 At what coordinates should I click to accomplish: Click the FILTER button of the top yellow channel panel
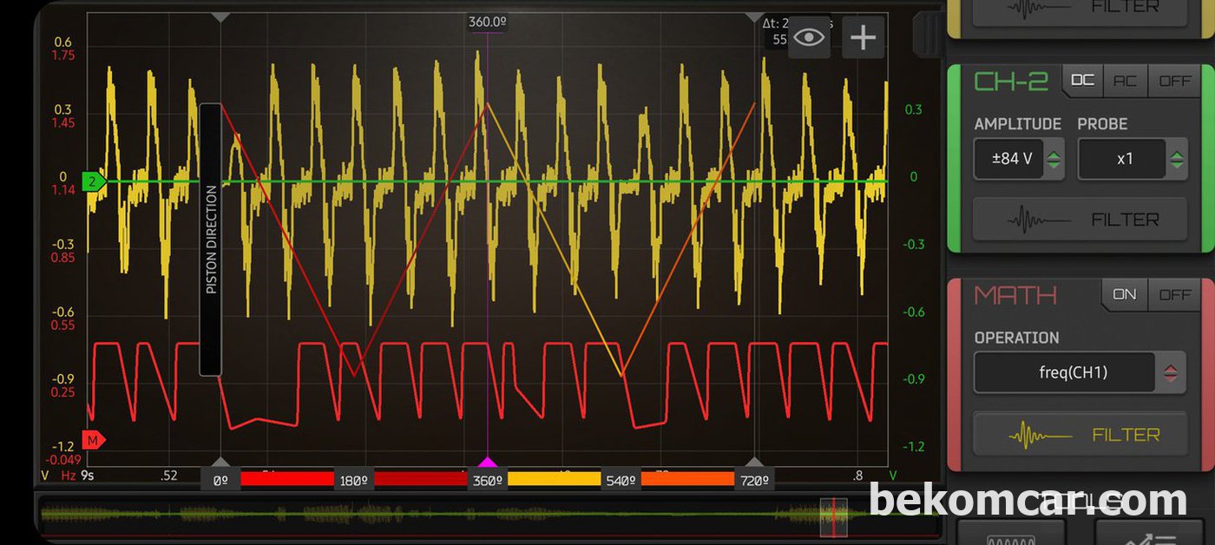(x=1080, y=9)
